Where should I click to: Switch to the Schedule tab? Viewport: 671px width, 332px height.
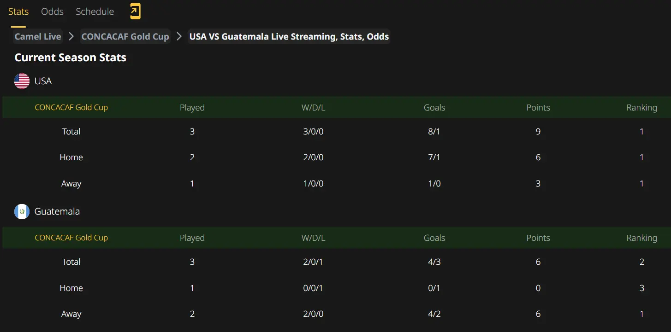coord(95,12)
